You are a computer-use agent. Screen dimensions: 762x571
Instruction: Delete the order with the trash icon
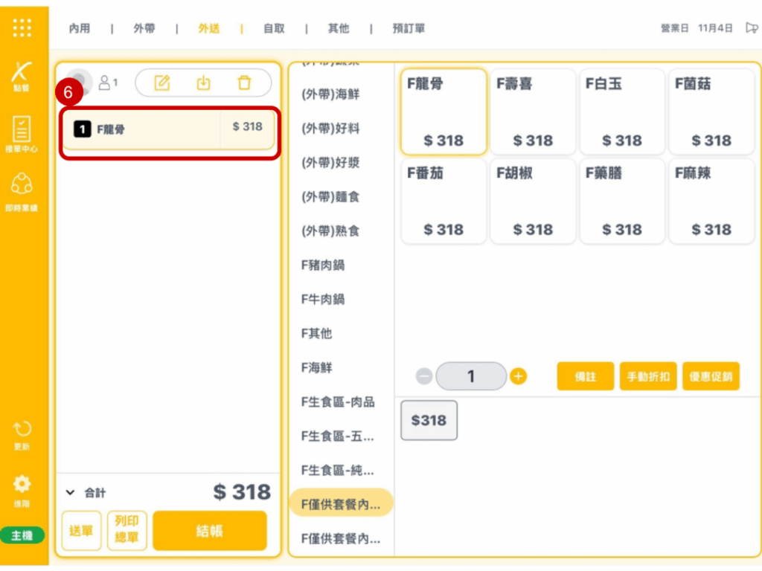click(x=244, y=83)
